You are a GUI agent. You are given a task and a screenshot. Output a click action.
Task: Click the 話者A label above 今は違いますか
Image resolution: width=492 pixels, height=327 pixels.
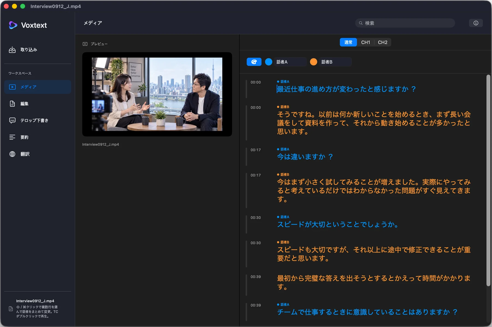[283, 149]
